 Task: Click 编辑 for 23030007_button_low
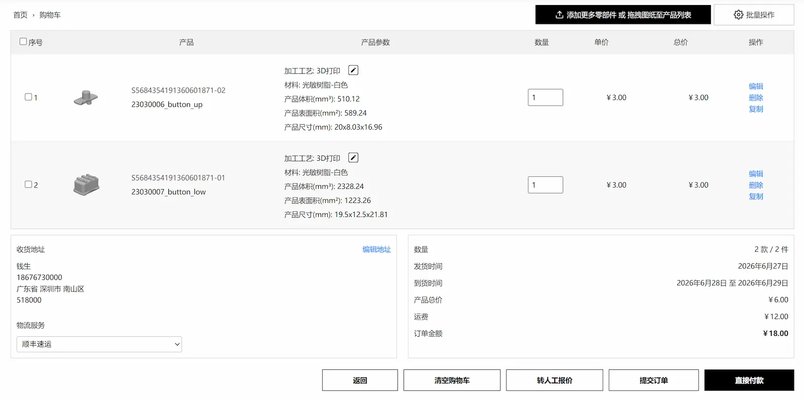click(x=756, y=174)
